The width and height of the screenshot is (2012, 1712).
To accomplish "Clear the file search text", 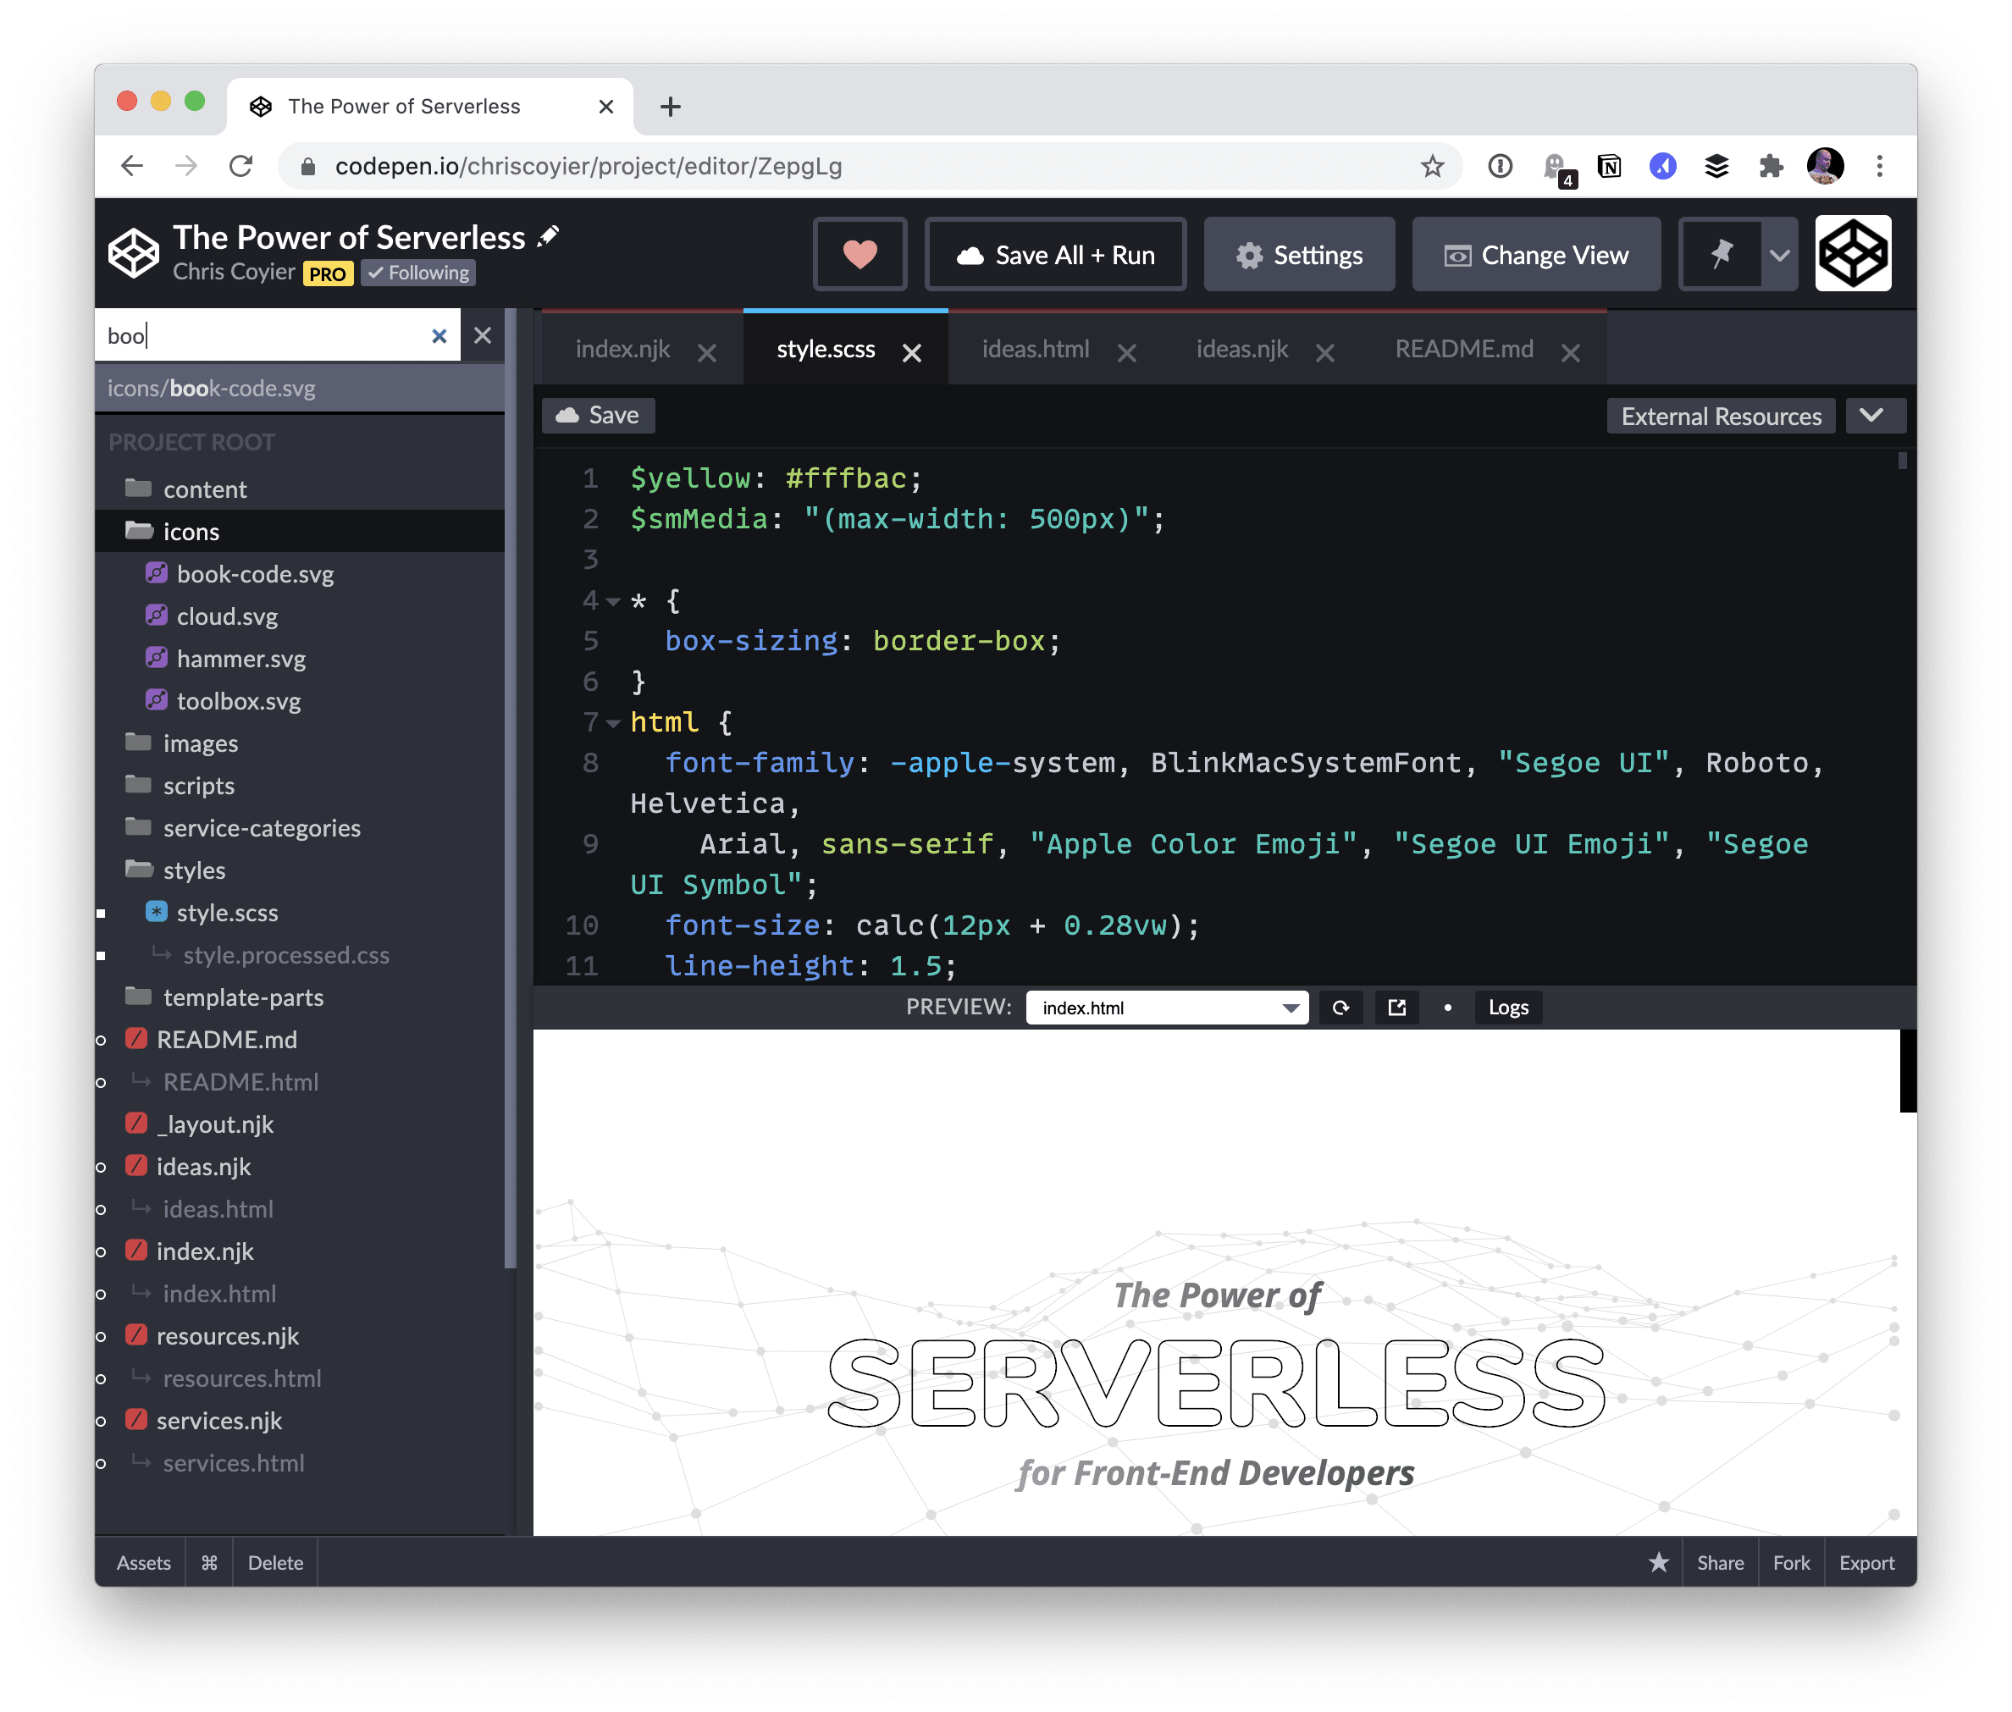I will [439, 336].
